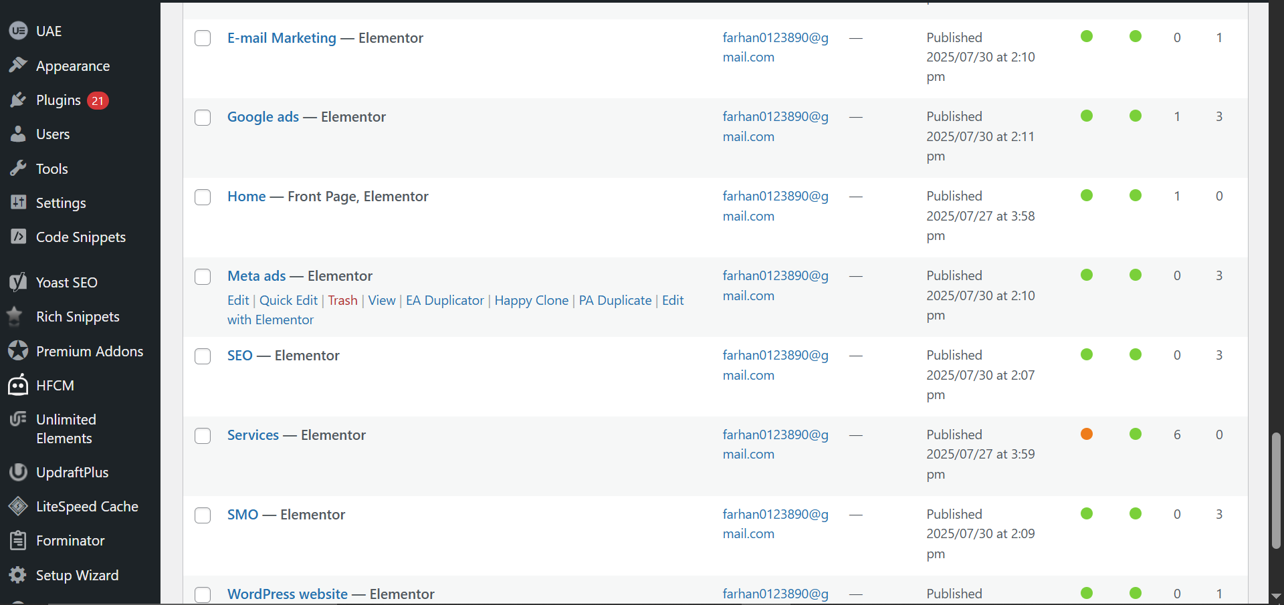Image resolution: width=1284 pixels, height=605 pixels.
Task: Click the orange SEO score dot for Services
Action: coord(1087,434)
